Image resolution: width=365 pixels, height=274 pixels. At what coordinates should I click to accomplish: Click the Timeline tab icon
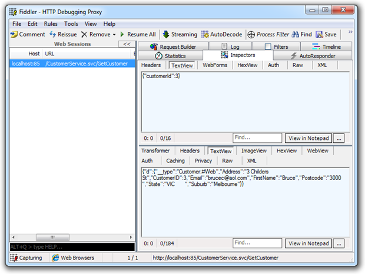tap(316, 46)
